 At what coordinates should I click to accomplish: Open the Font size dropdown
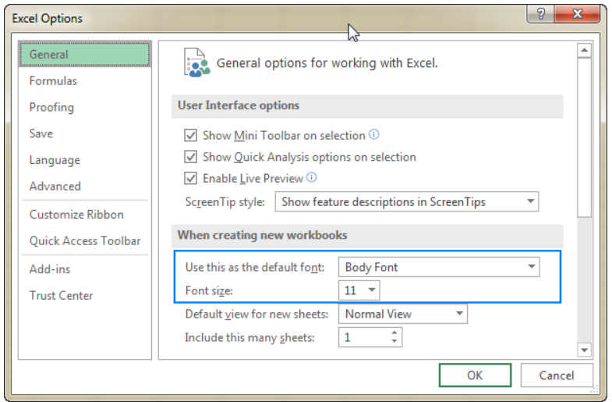point(359,290)
